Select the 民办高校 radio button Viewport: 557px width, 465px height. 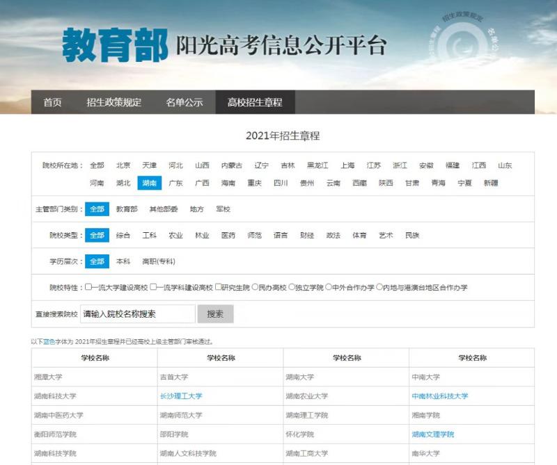coord(255,287)
